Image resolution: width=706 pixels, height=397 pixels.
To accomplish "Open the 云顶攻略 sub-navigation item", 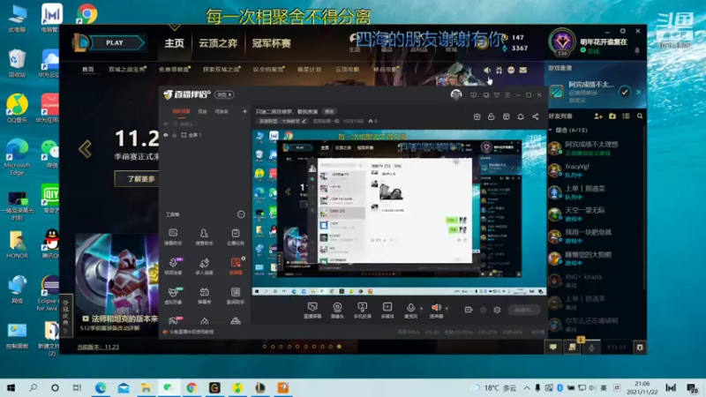I will (x=347, y=70).
